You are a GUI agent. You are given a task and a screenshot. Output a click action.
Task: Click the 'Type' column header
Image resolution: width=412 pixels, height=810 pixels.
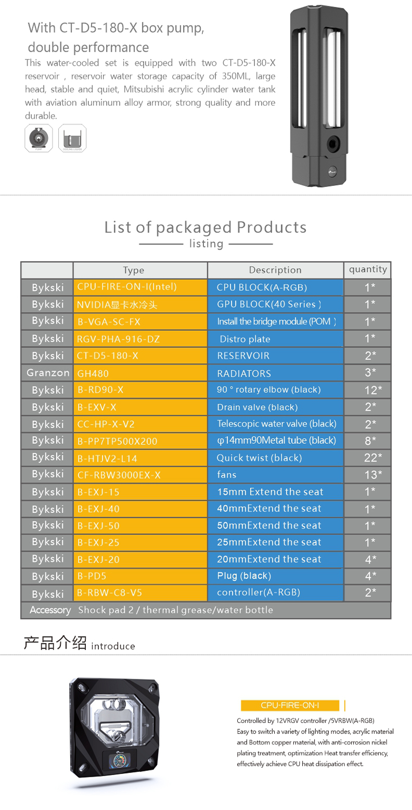coord(140,270)
